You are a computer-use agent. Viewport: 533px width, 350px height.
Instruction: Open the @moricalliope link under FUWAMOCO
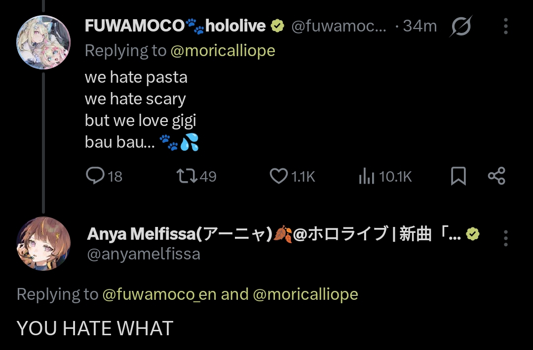coord(223,51)
